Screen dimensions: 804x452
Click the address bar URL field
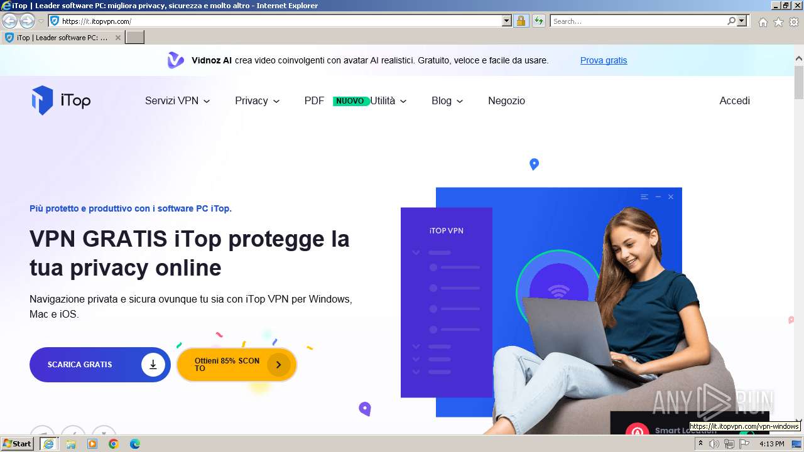[274, 21]
